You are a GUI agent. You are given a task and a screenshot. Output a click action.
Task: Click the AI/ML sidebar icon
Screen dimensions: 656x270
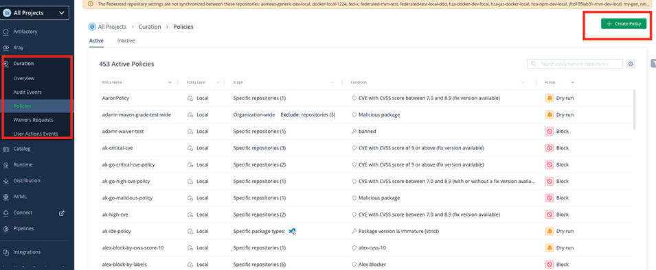pyautogui.click(x=6, y=197)
